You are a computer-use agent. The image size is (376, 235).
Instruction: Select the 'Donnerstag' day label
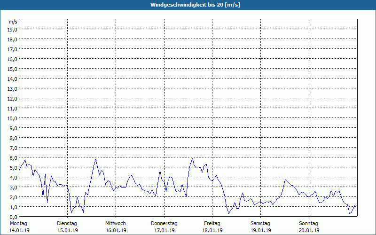point(164,224)
